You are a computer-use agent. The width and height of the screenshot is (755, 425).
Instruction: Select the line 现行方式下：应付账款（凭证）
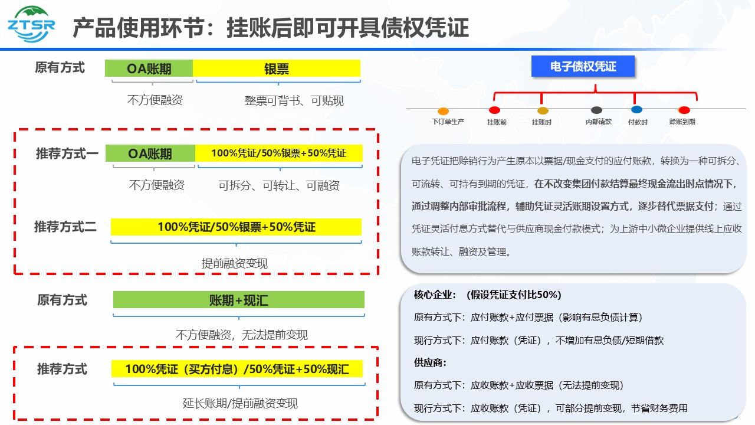tap(539, 341)
